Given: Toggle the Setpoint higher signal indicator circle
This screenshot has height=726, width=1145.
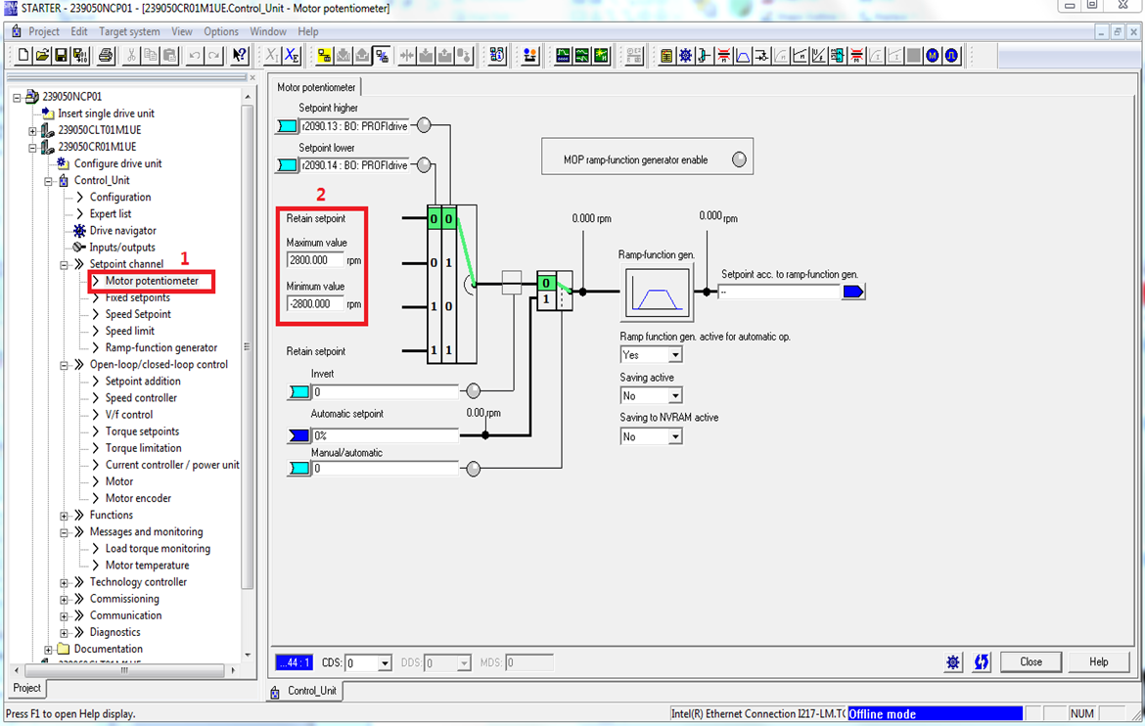Looking at the screenshot, I should pyautogui.click(x=425, y=125).
